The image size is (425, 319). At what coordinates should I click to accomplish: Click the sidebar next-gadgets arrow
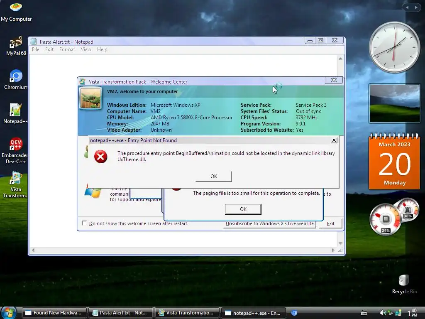[416, 7]
